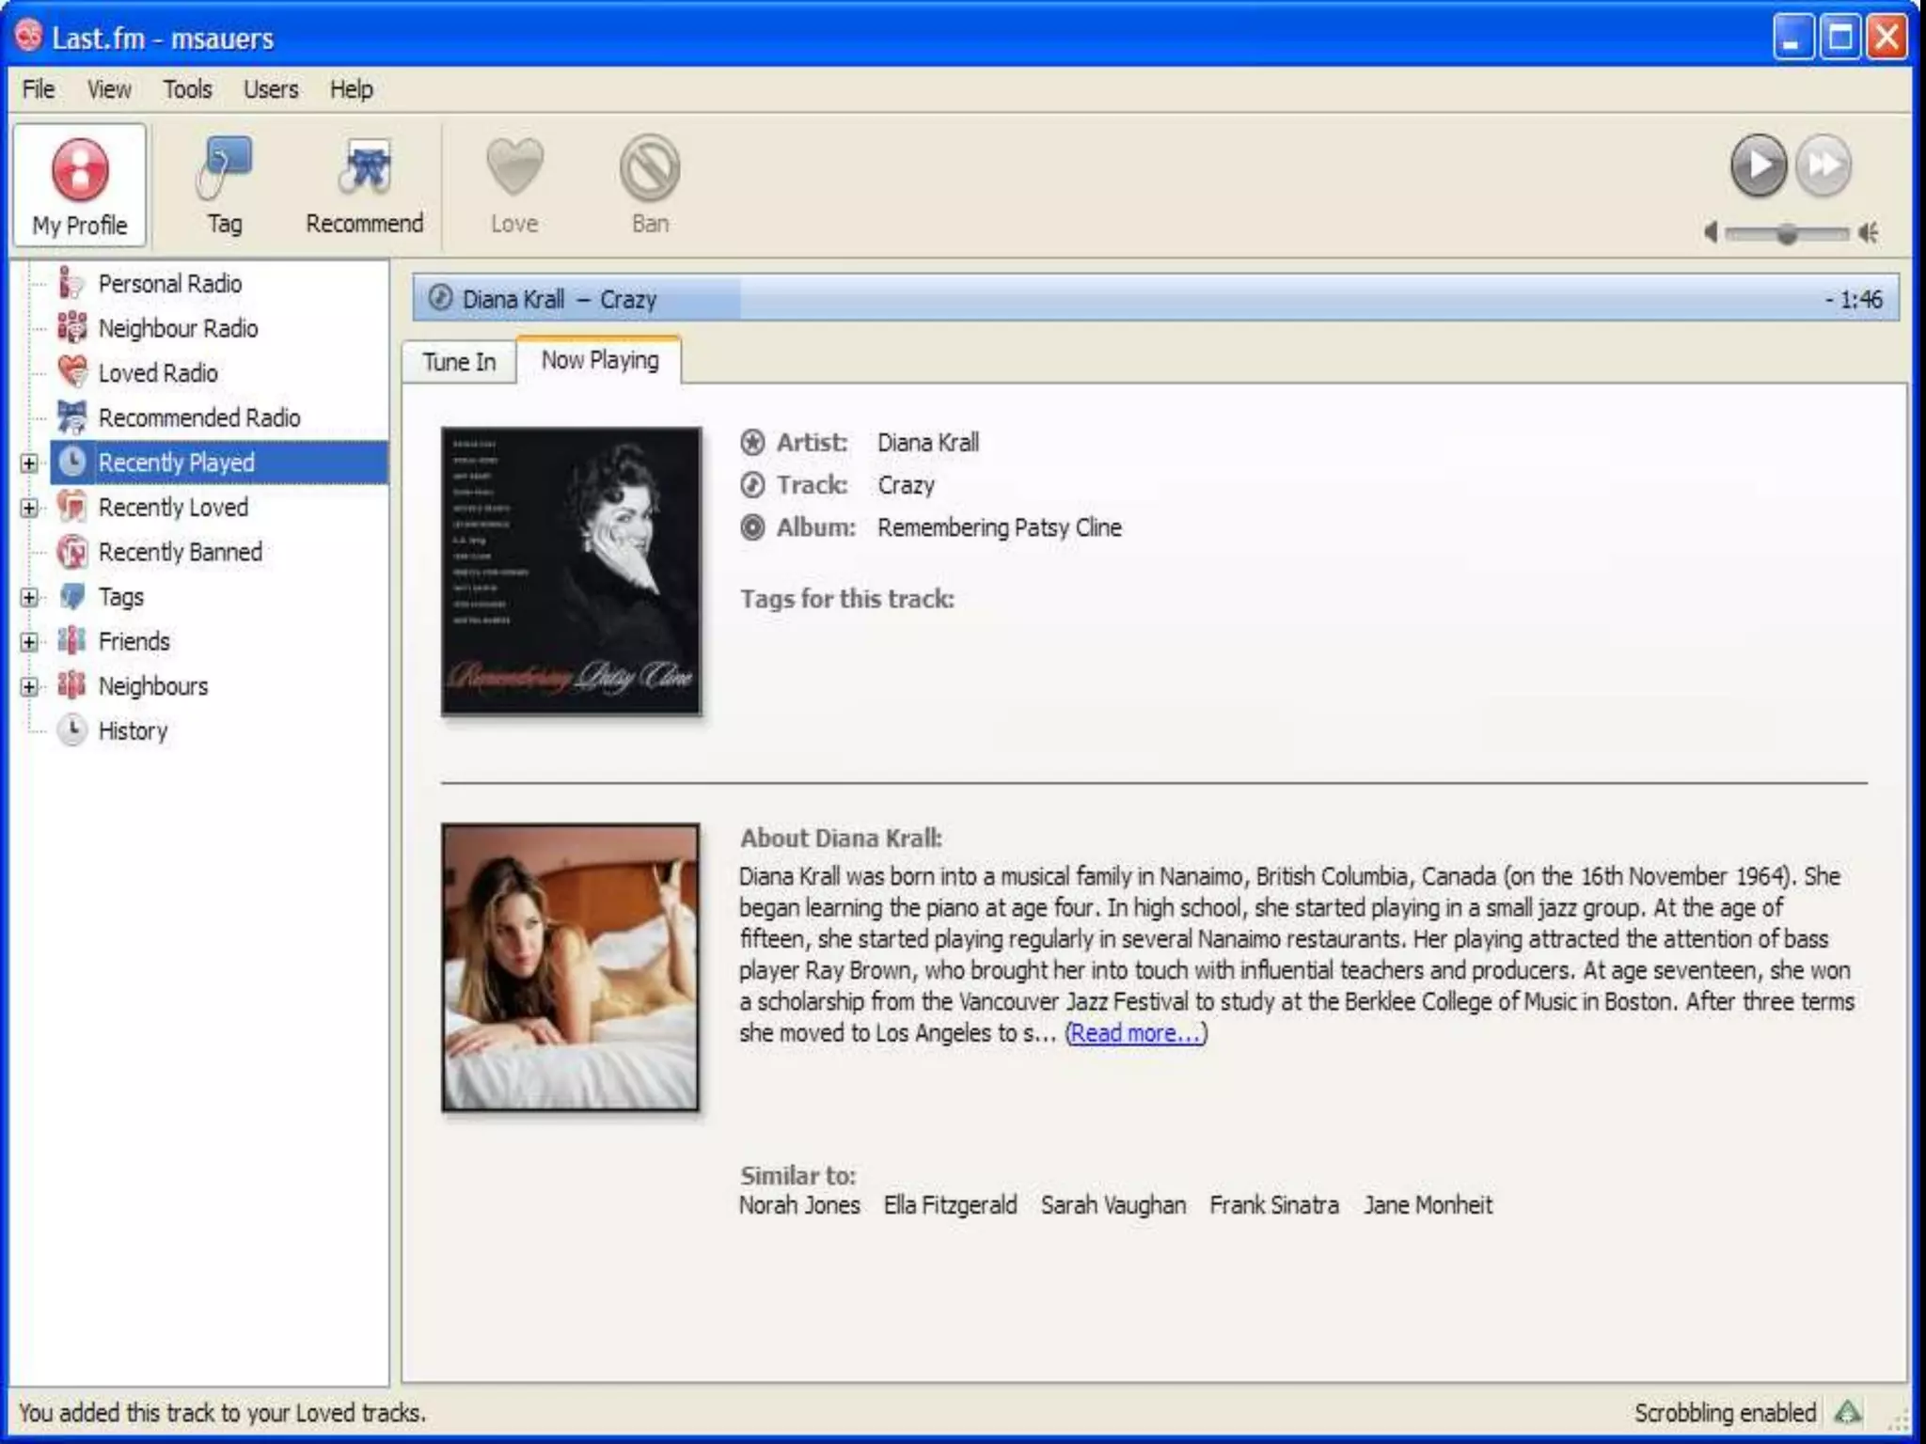Close the Last.fm window
Viewport: 1926px width, 1444px height.
click(x=1887, y=38)
